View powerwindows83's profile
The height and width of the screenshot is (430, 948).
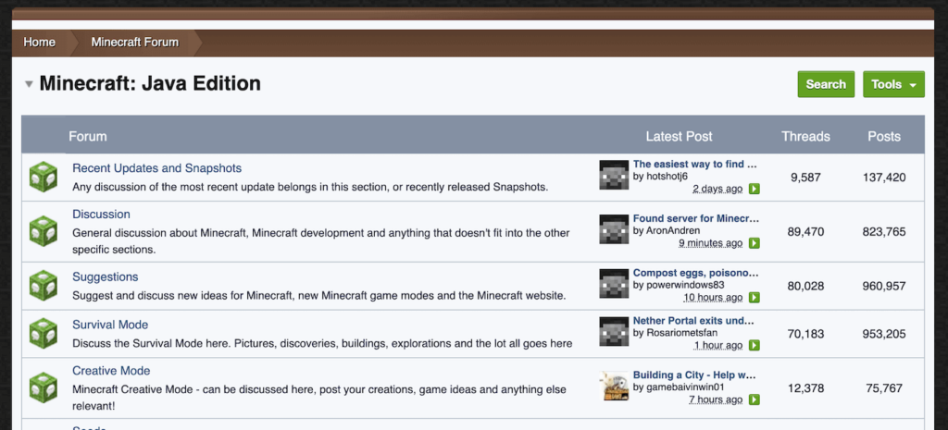point(684,285)
